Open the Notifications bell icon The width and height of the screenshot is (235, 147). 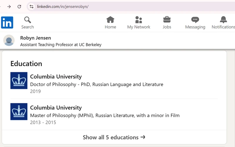[x=223, y=20]
